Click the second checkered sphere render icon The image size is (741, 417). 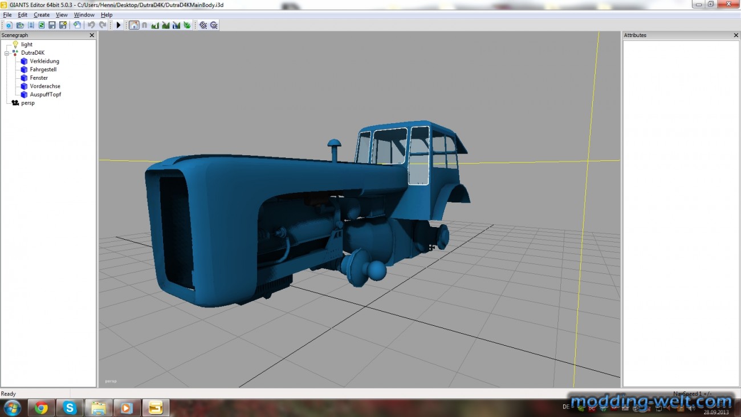click(x=214, y=25)
